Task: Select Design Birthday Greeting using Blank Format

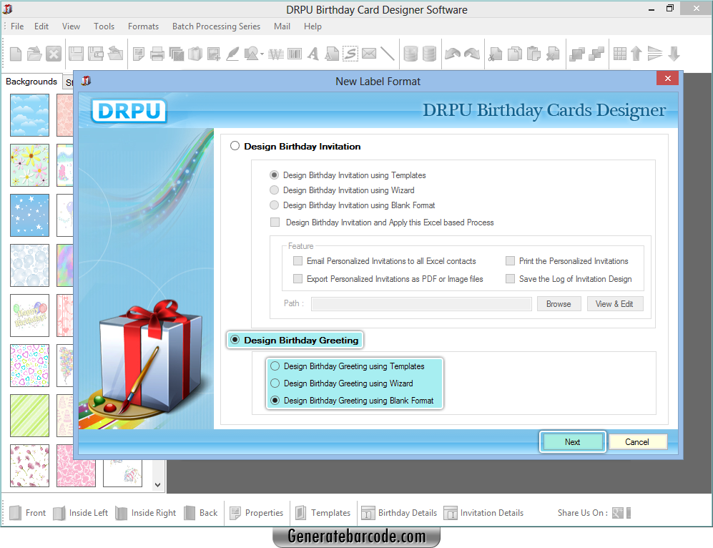Action: [x=275, y=401]
